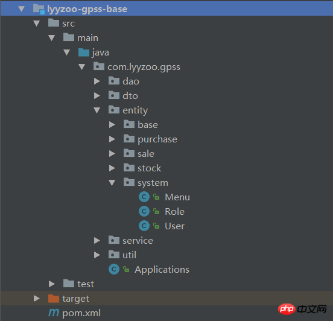Click the blue java source folder icon
333x321 pixels.
pyautogui.click(x=84, y=52)
